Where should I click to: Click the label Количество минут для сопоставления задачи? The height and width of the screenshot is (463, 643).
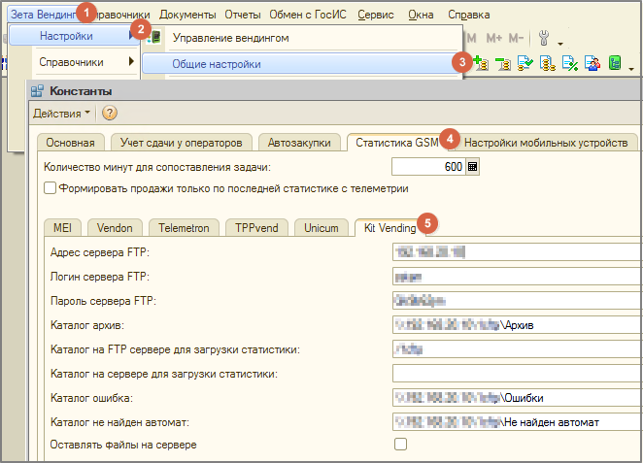point(157,167)
